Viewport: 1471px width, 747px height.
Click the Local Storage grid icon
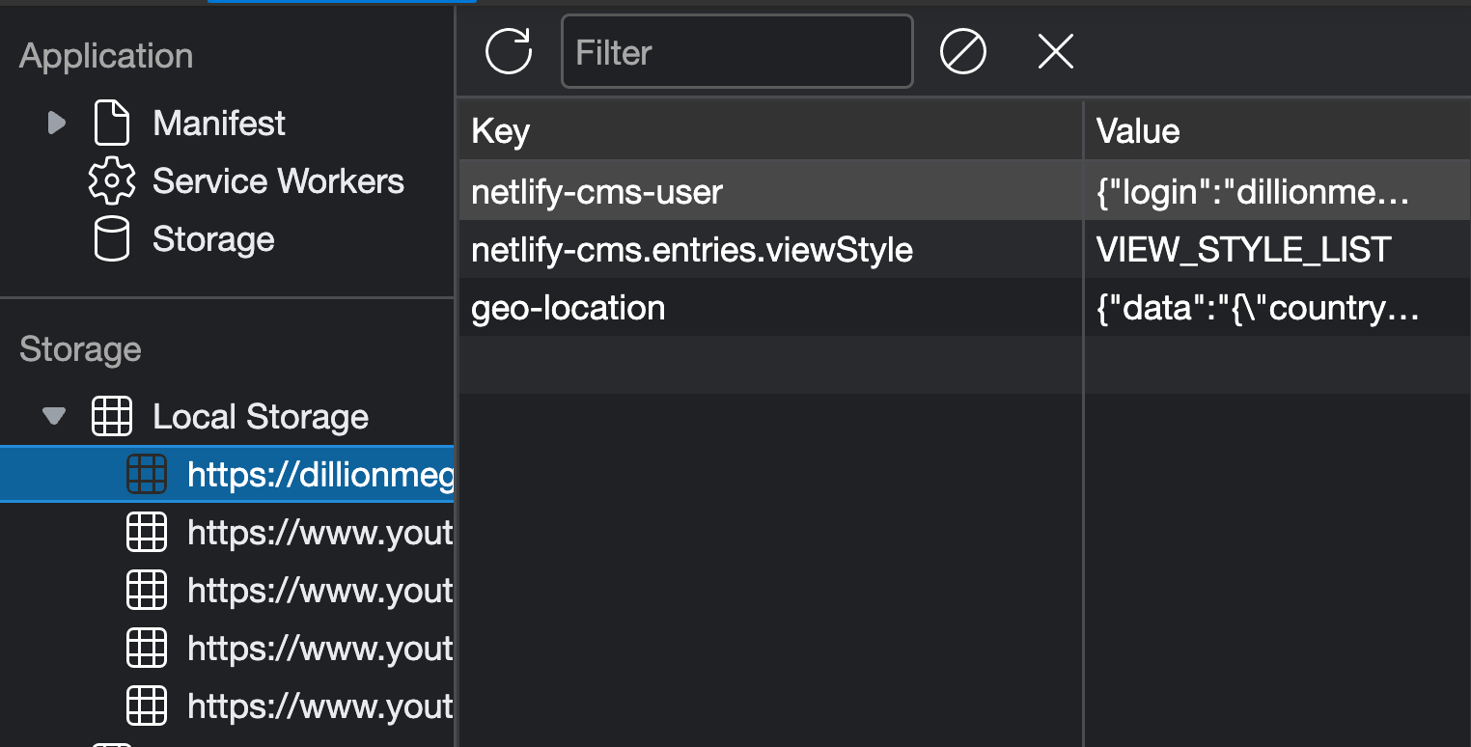coord(111,416)
